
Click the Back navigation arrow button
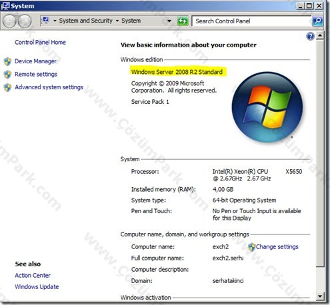point(9,21)
